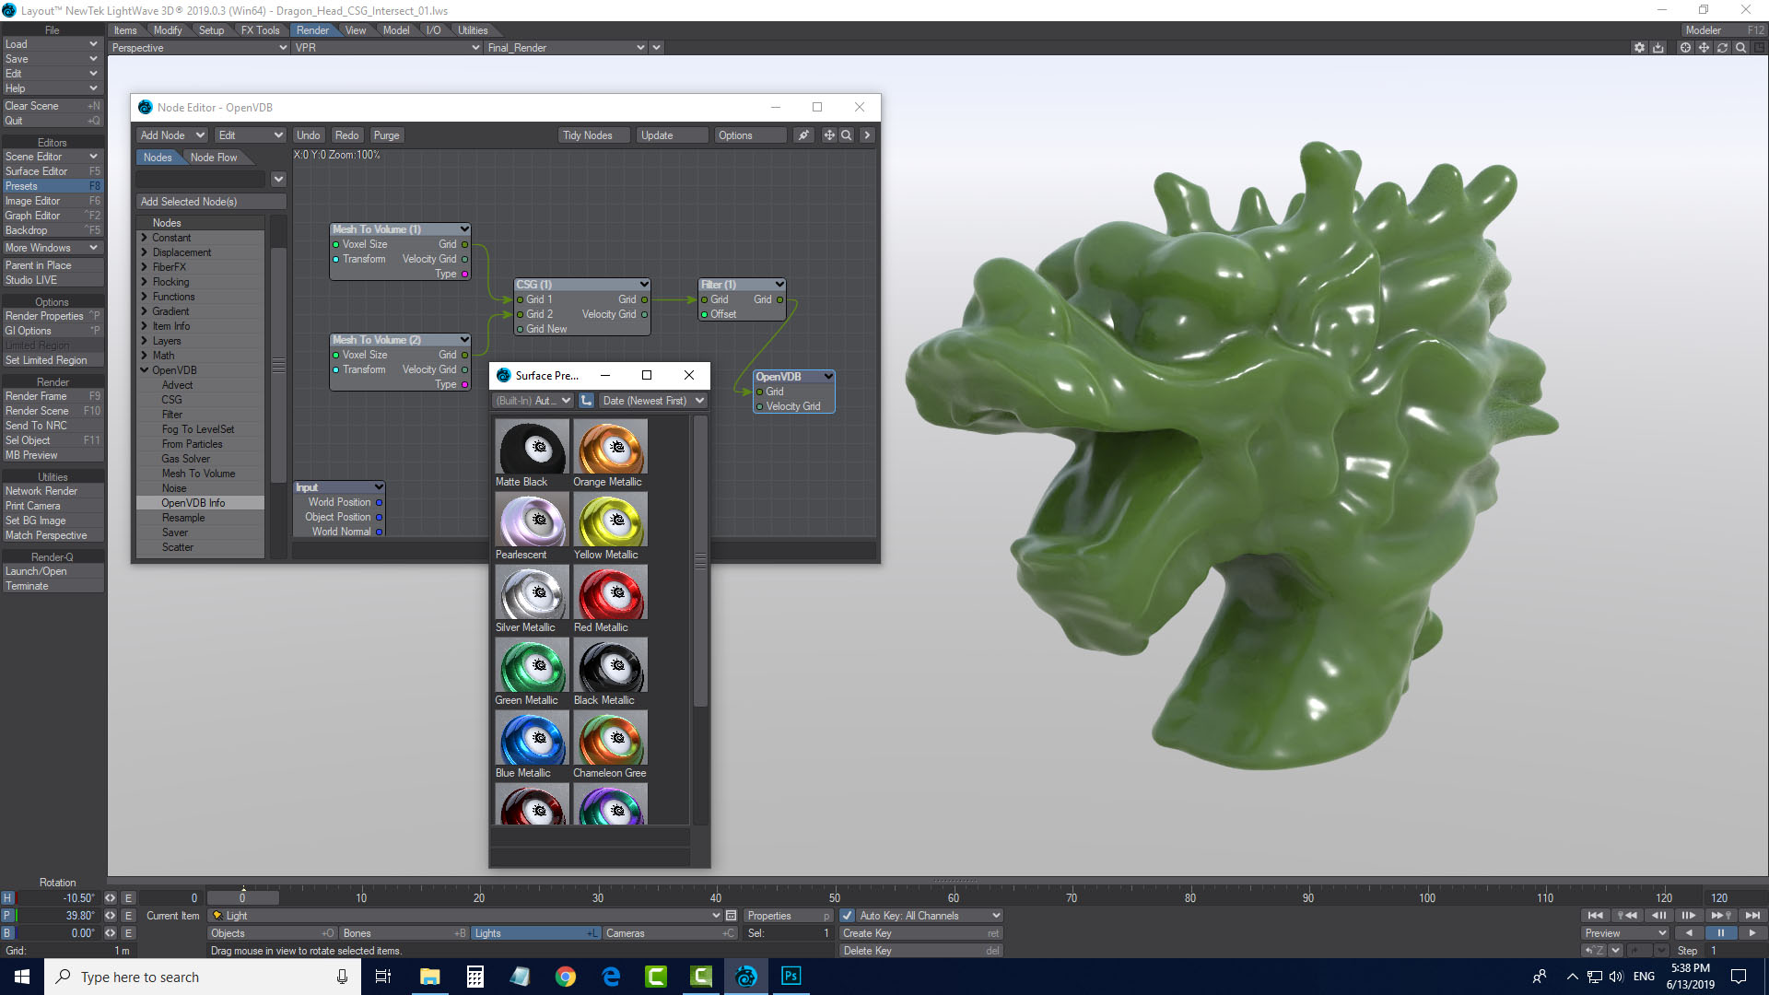This screenshot has width=1769, height=995.
Task: Select the Red Metallic preset thumbnail
Action: (x=610, y=592)
